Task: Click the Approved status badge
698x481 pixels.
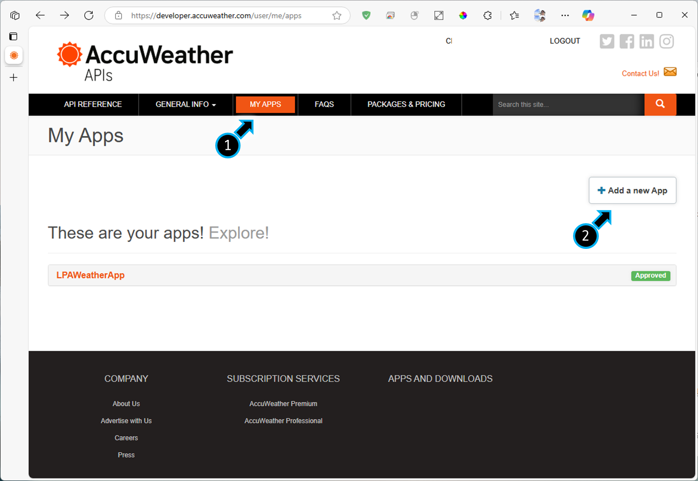Action: click(x=650, y=275)
